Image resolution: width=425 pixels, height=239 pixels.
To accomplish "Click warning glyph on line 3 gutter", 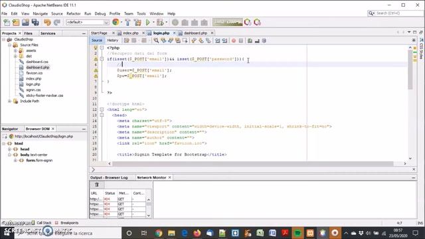I will [96, 59].
